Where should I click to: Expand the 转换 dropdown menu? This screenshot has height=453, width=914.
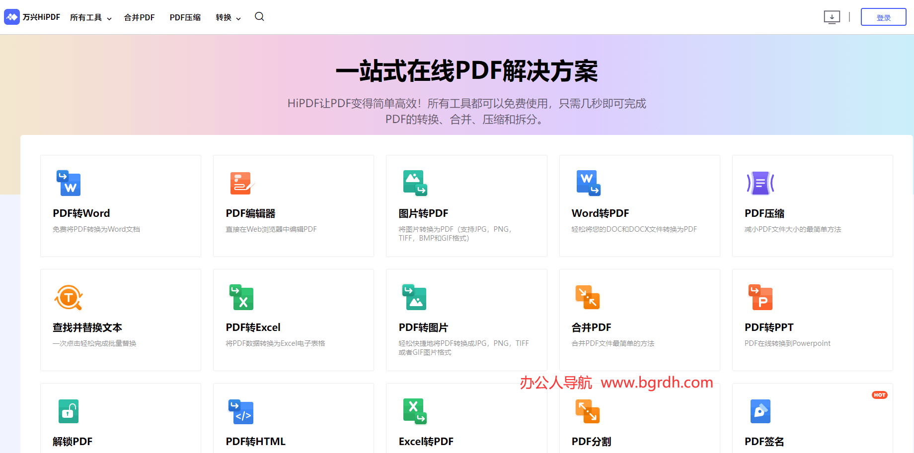coord(228,17)
